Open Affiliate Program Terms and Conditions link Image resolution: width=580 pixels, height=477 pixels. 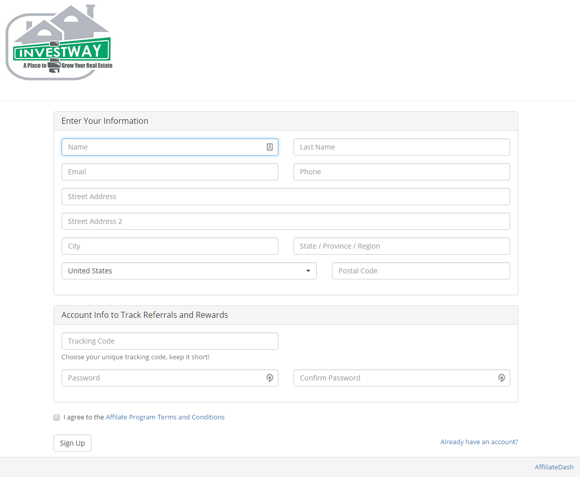pyautogui.click(x=165, y=417)
